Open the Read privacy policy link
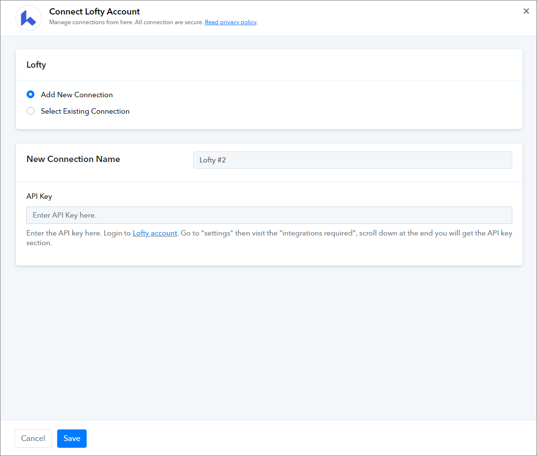This screenshot has width=537, height=456. tap(230, 22)
